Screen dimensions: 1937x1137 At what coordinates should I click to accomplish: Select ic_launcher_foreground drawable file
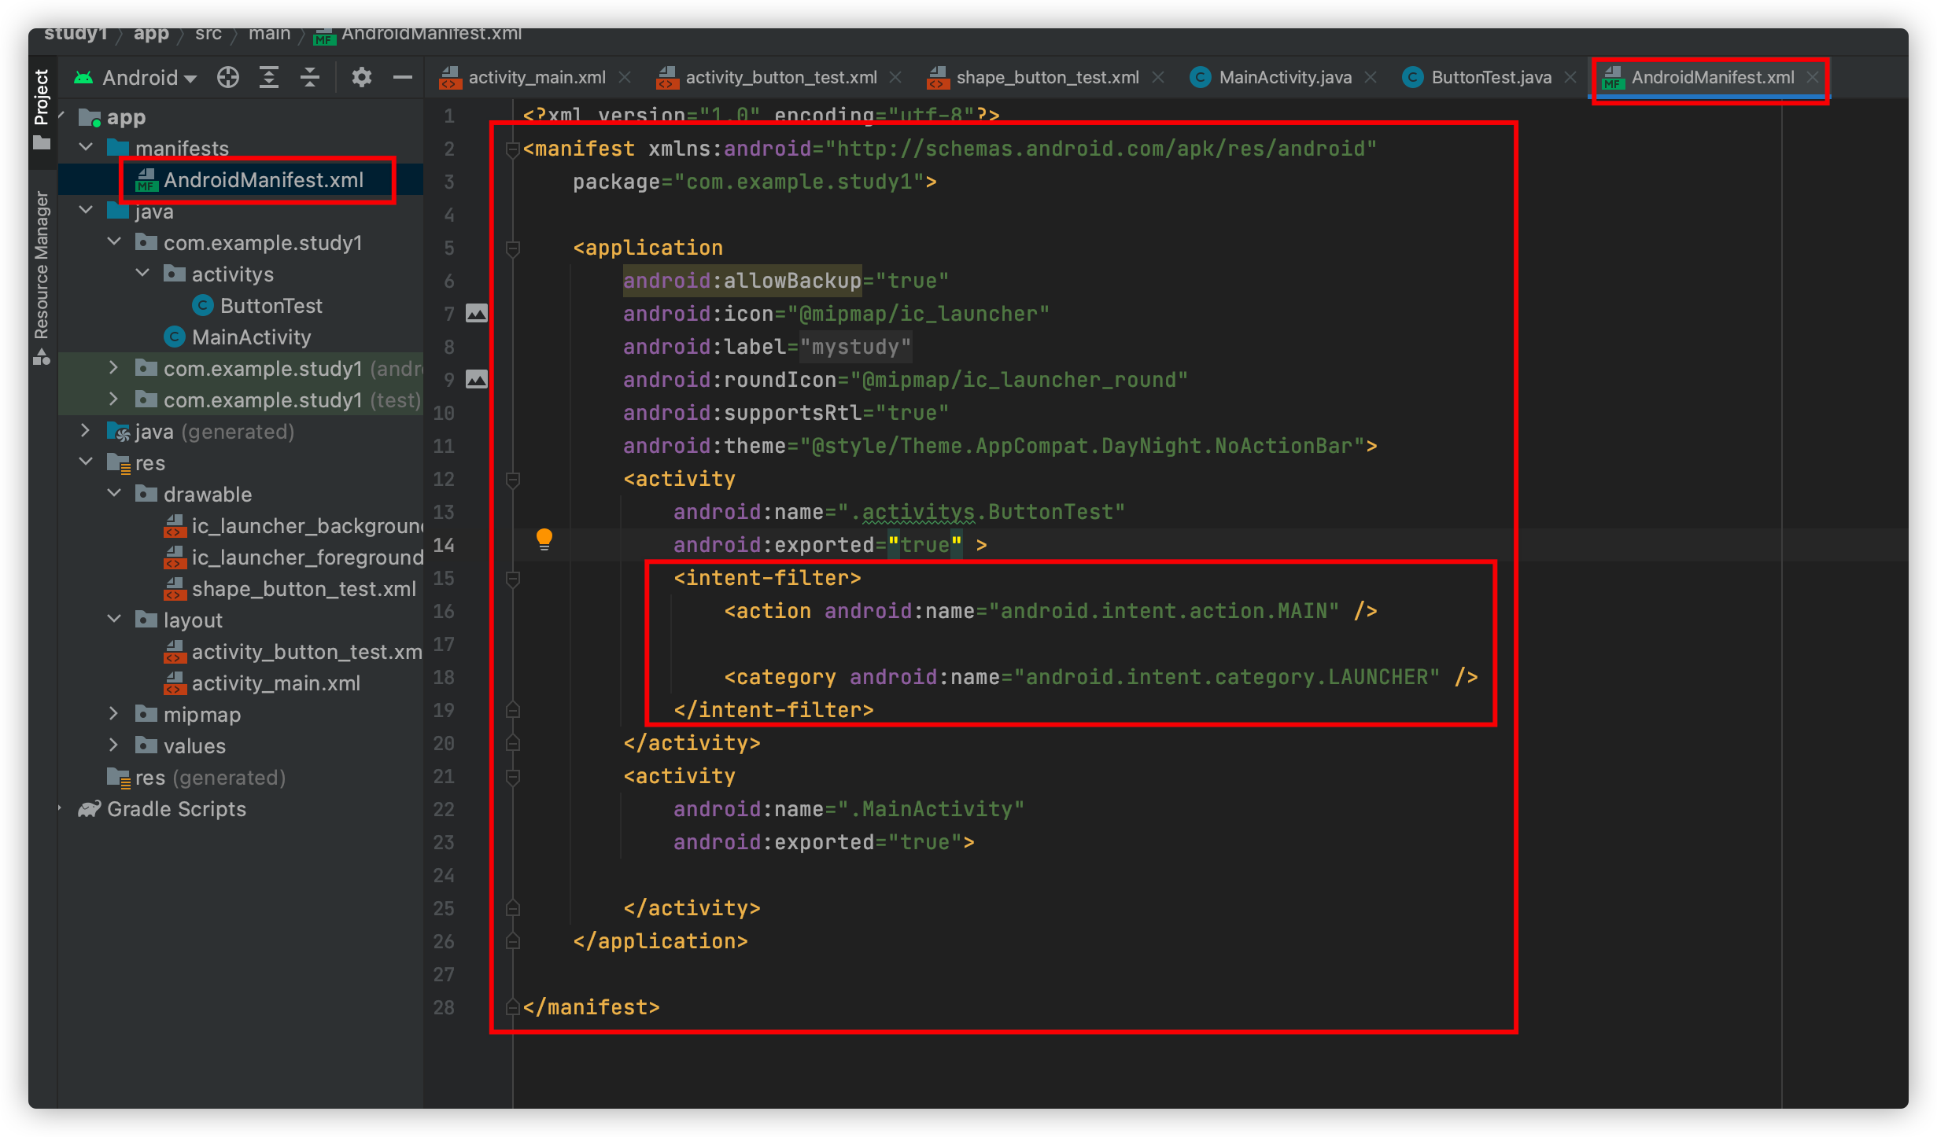coord(294,557)
